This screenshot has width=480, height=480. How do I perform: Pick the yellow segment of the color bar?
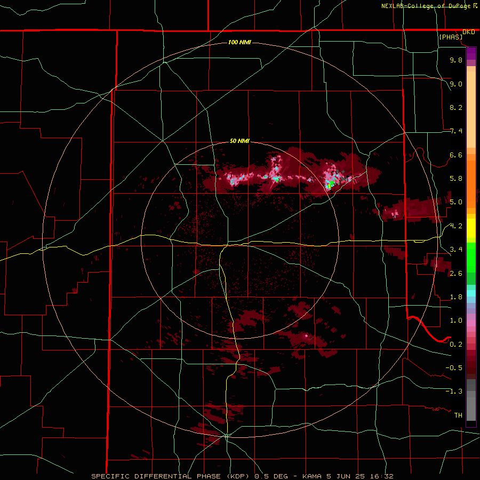click(471, 228)
